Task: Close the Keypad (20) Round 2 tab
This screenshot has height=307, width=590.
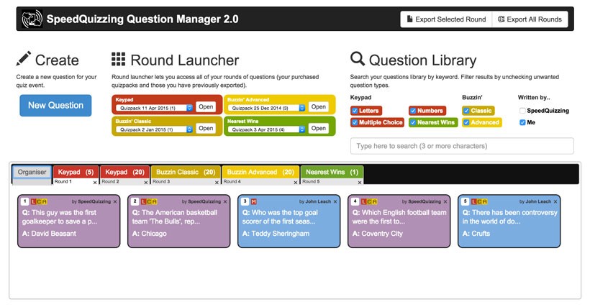Action: tap(146, 182)
